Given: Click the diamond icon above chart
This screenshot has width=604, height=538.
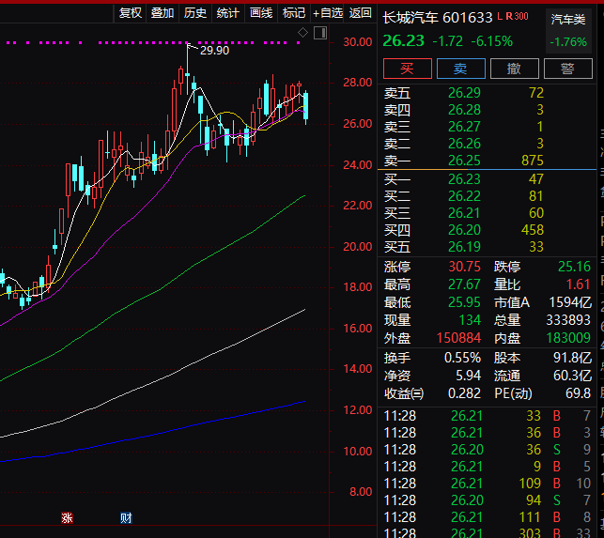Looking at the screenshot, I should click(x=302, y=33).
